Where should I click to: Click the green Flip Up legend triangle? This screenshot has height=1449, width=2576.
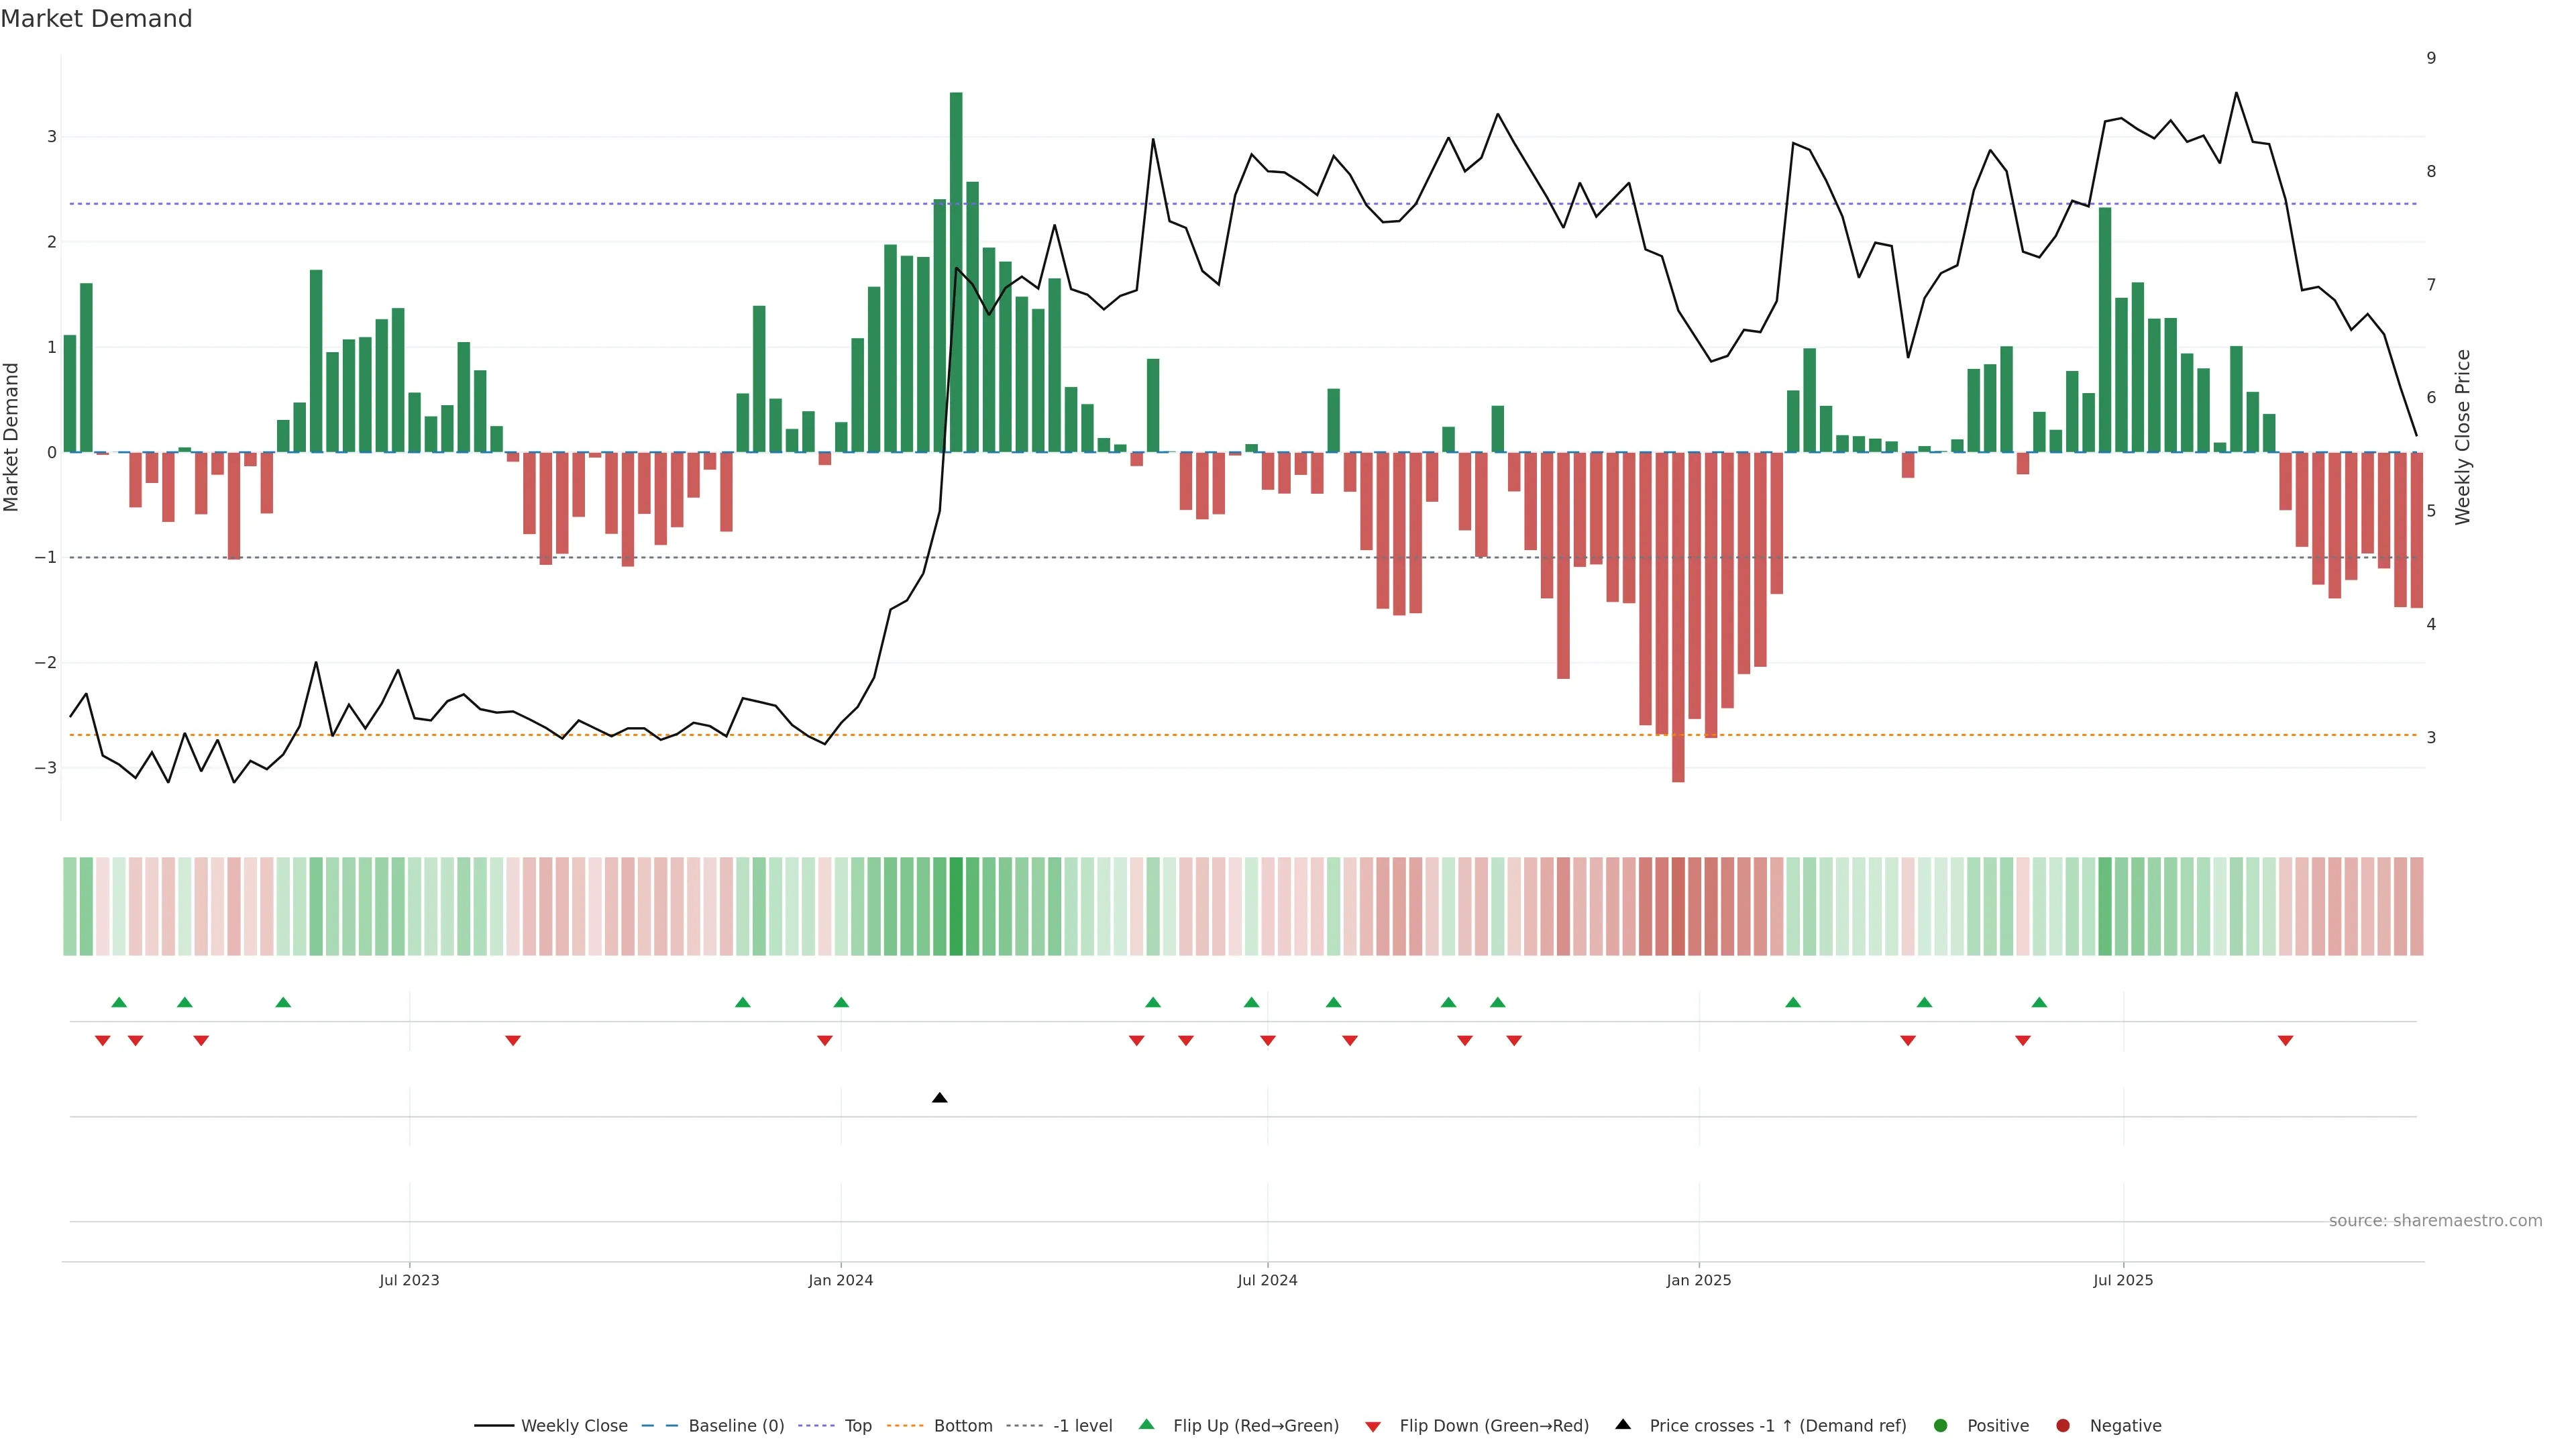(x=1146, y=1425)
